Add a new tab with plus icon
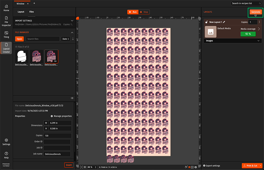The image size is (264, 170). coord(34,3)
